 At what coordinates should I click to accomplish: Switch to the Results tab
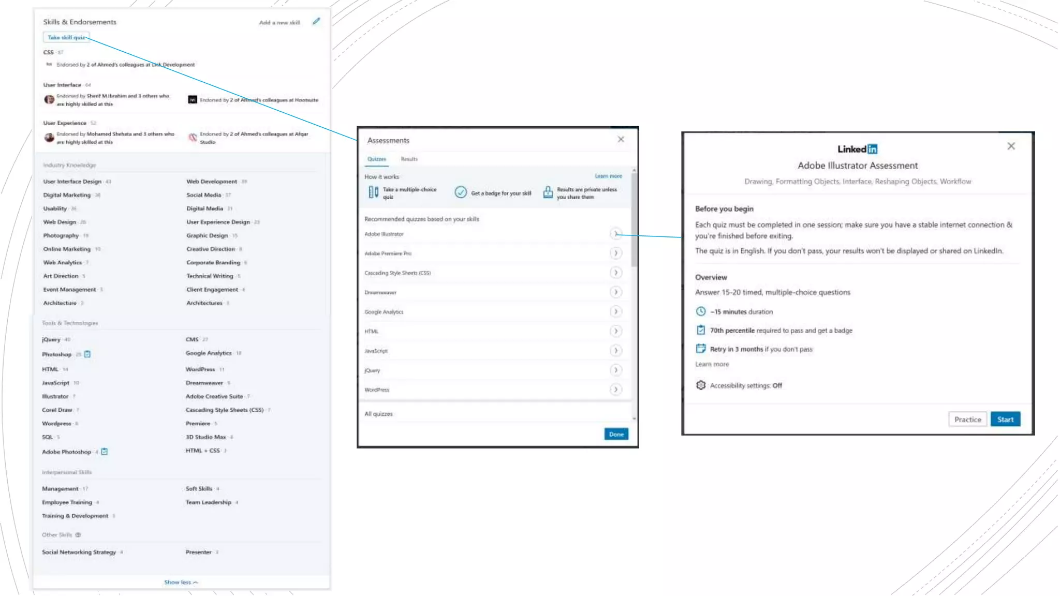tap(409, 159)
